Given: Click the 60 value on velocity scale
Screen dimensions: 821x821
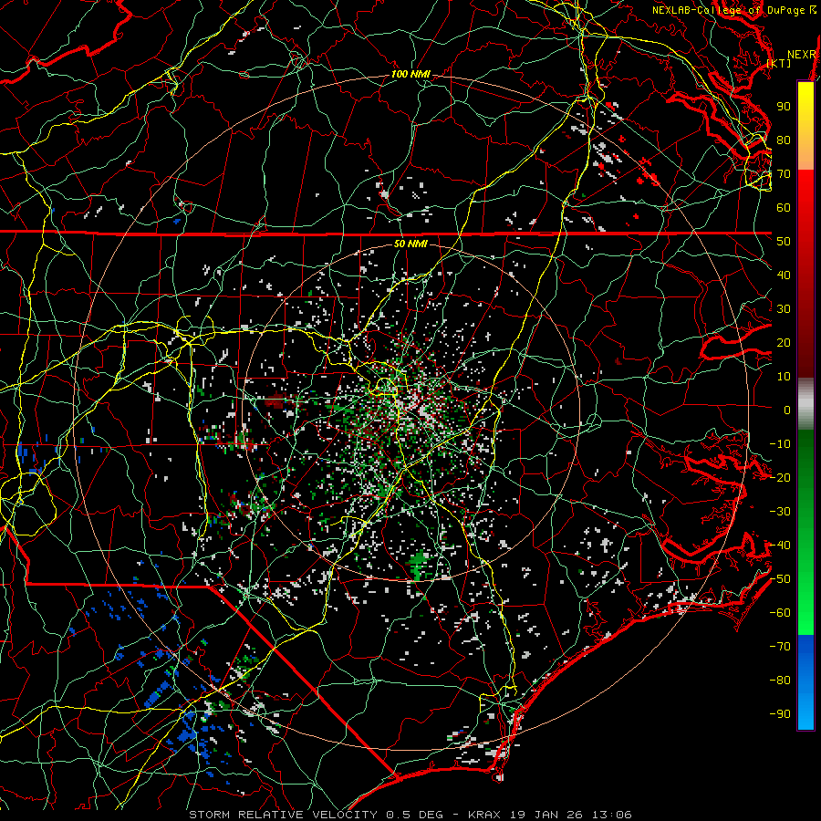Looking at the screenshot, I should click(784, 208).
